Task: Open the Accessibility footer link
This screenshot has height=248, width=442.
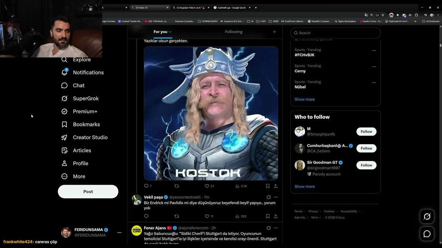Action: (349, 211)
